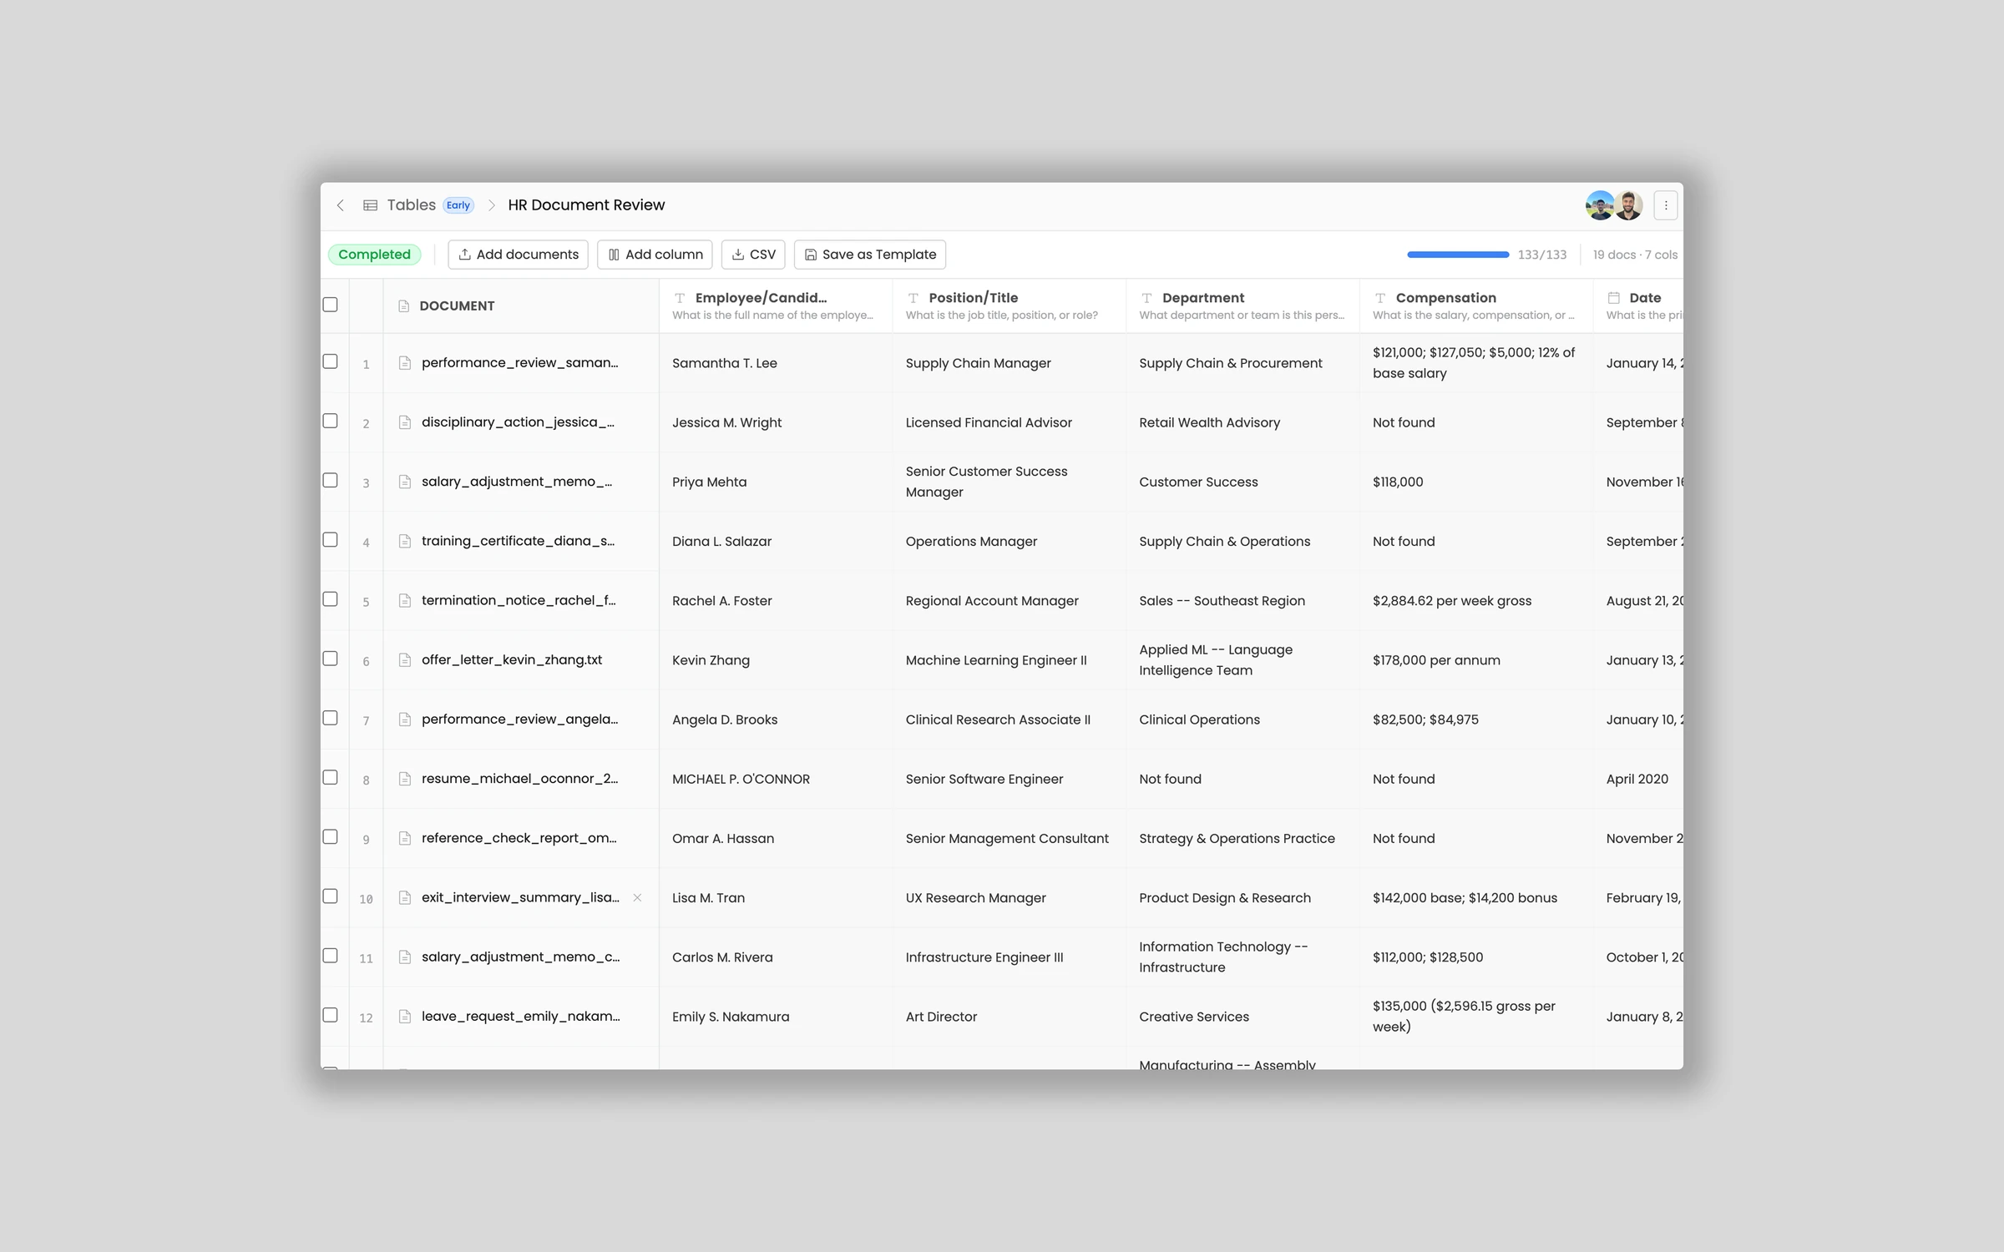Click the calendar icon in Date column header
This screenshot has height=1252, width=2004.
[x=1613, y=298]
